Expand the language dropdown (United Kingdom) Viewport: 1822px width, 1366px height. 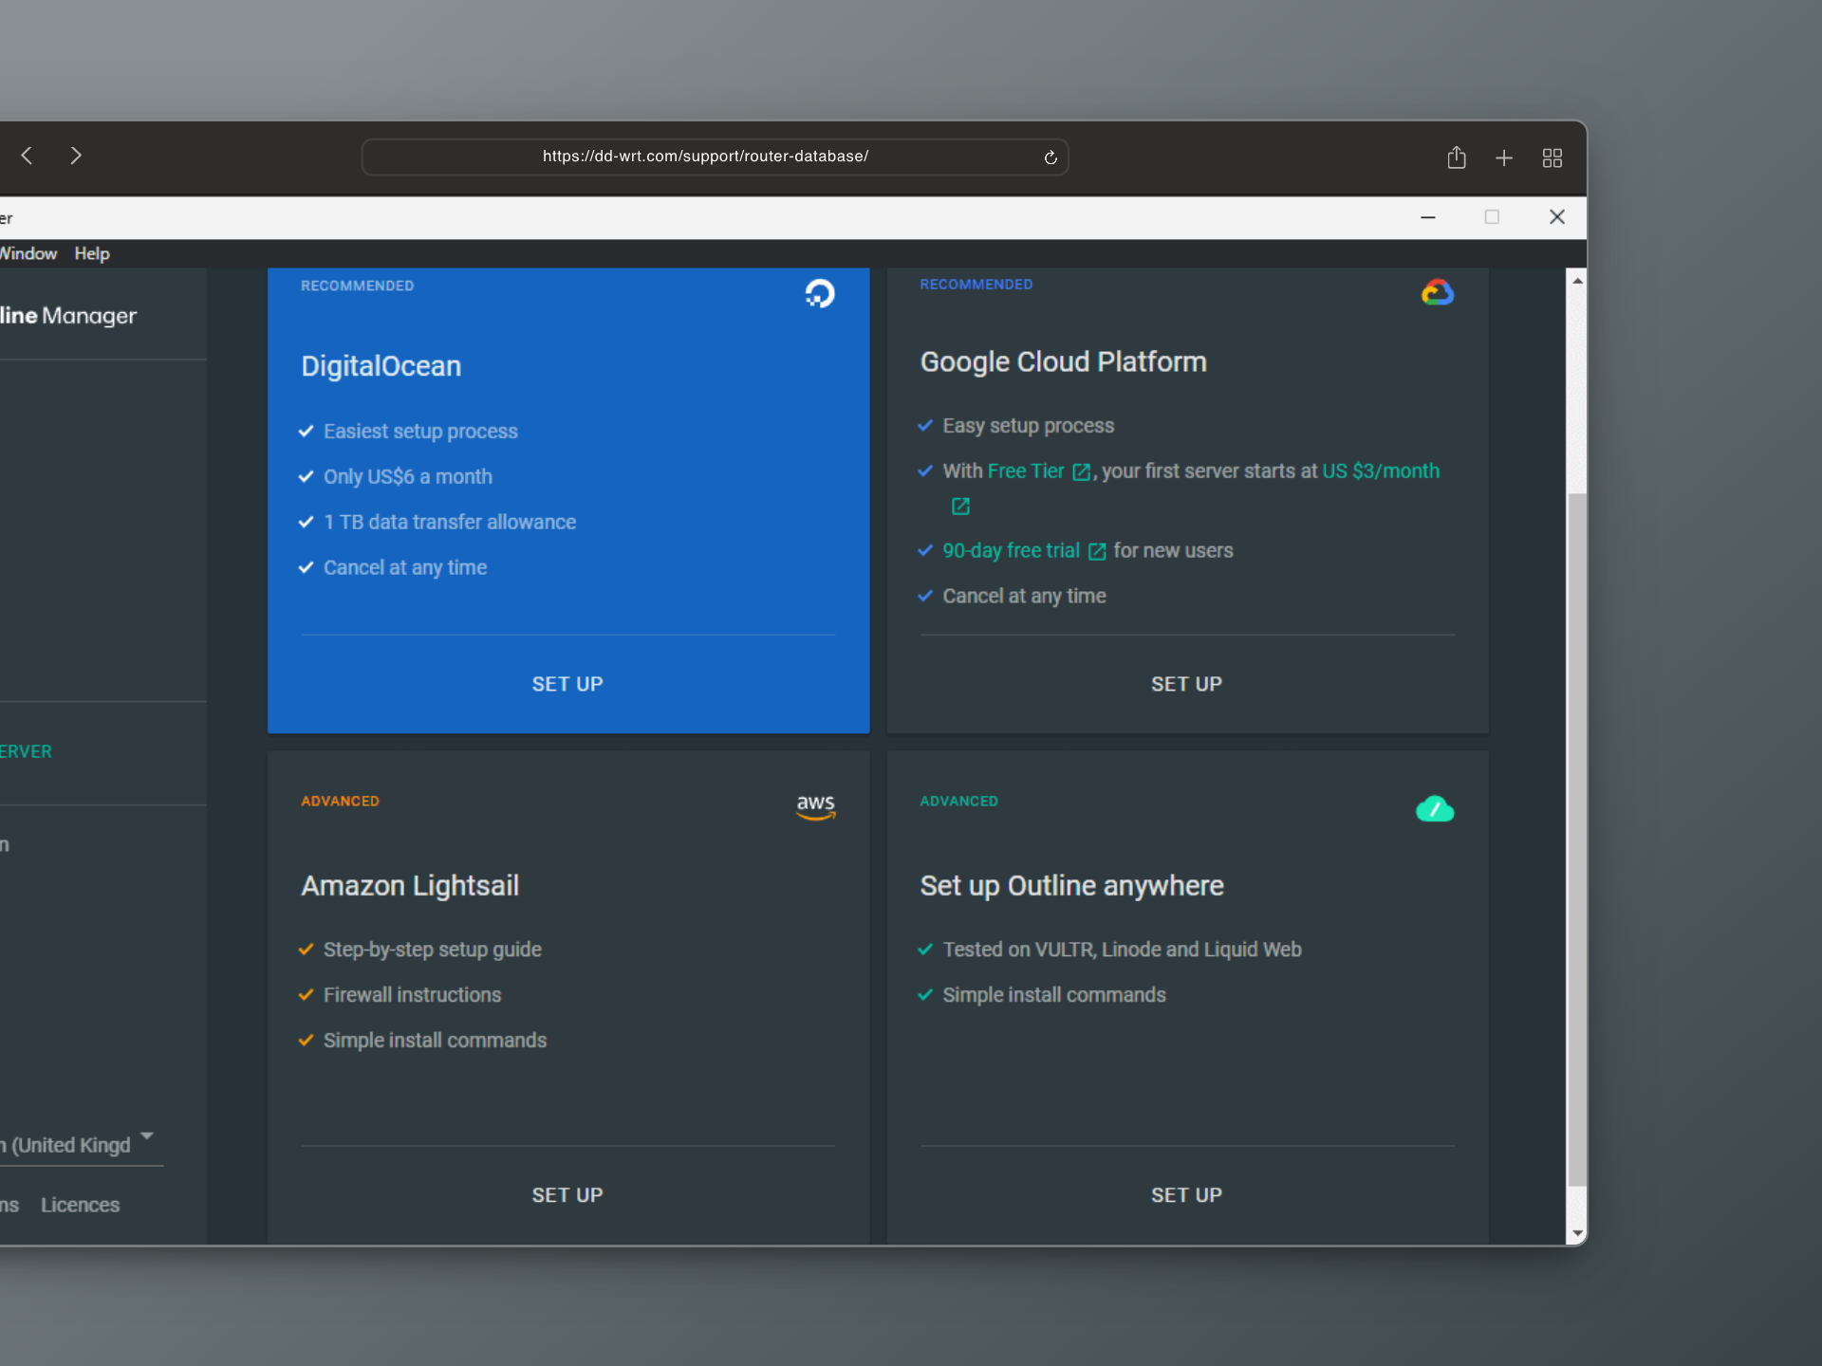tap(146, 1135)
